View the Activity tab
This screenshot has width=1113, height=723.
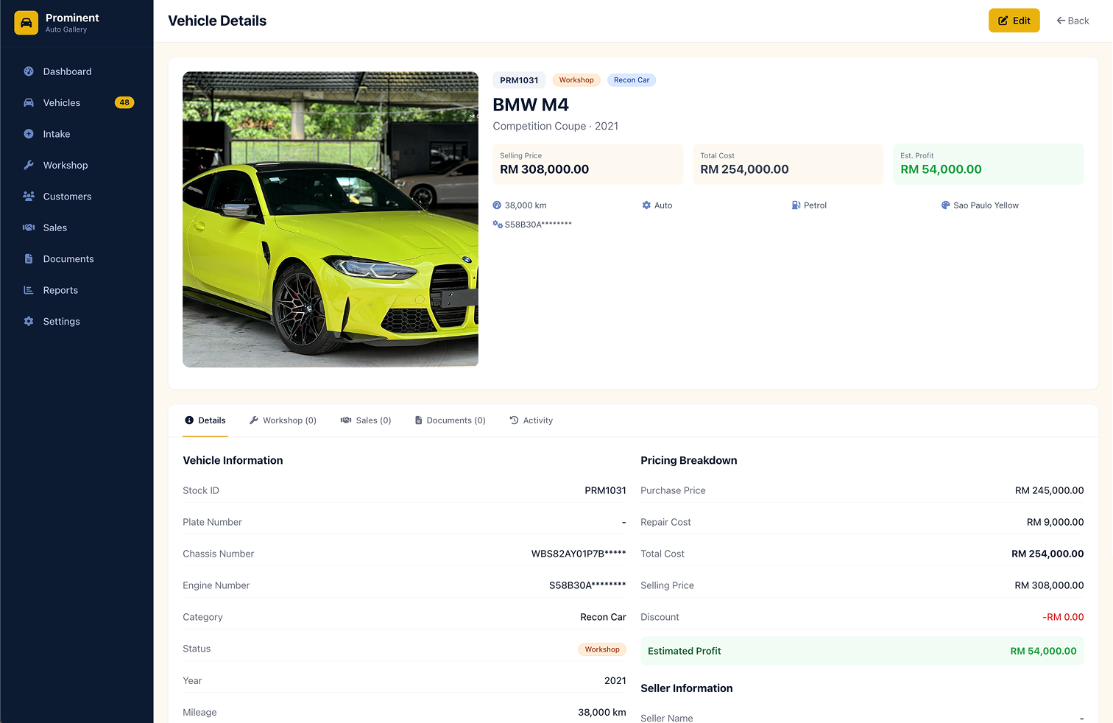click(531, 420)
